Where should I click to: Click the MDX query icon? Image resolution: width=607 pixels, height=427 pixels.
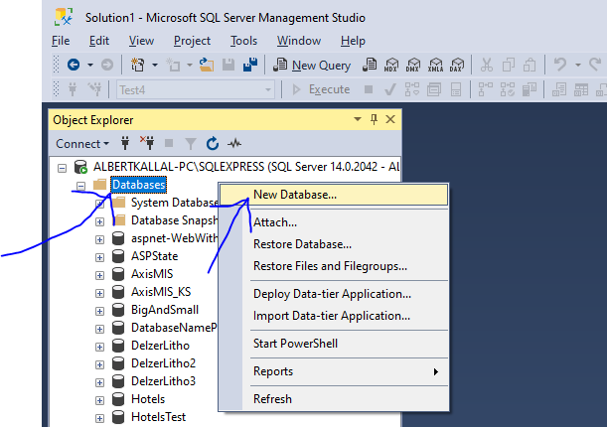(391, 65)
